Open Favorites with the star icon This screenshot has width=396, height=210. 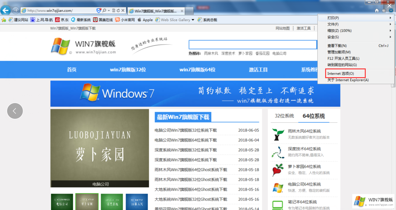(x=384, y=11)
